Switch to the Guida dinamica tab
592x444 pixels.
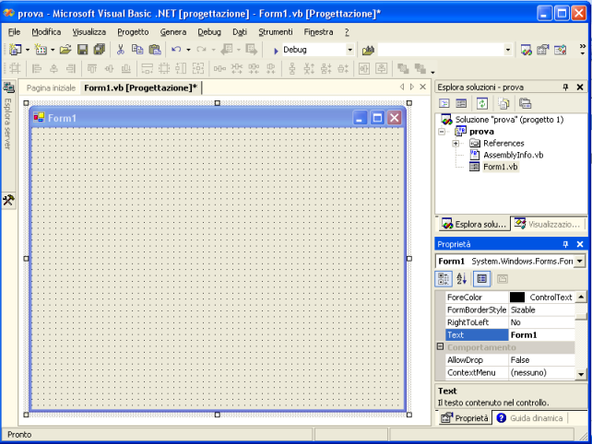530,418
